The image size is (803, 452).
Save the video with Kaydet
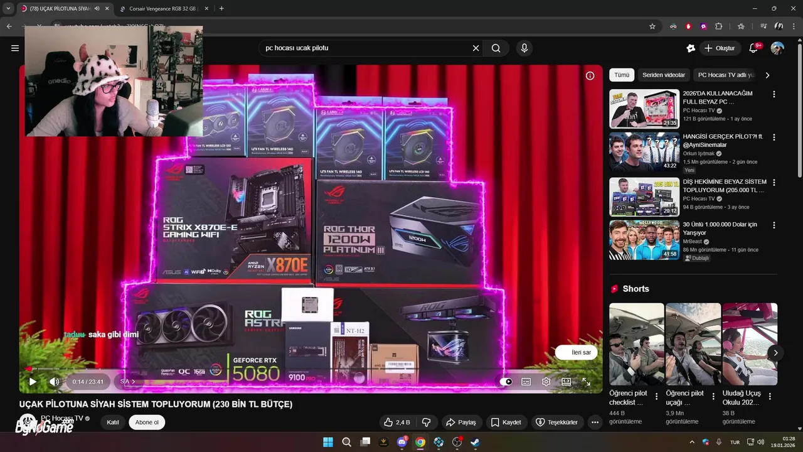(506, 422)
